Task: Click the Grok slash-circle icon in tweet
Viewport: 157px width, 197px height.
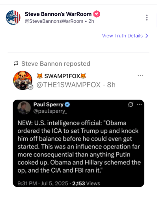Action: (131, 104)
